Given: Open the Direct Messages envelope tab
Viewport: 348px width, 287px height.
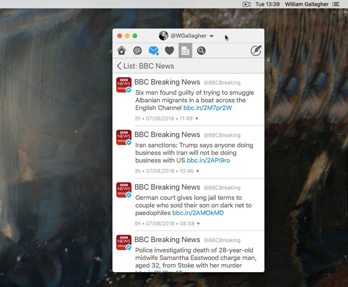Looking at the screenshot, I should pos(153,51).
